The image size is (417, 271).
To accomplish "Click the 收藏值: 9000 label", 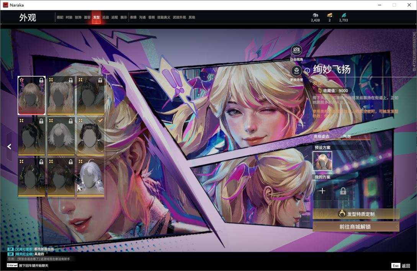I will point(335,90).
